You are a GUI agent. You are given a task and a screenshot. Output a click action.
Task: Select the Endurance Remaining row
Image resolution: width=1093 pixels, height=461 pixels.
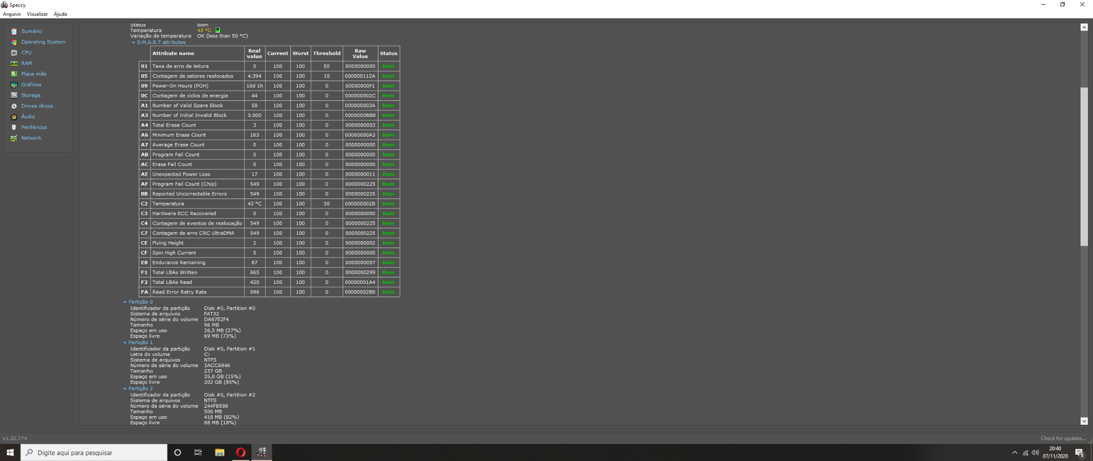(269, 263)
